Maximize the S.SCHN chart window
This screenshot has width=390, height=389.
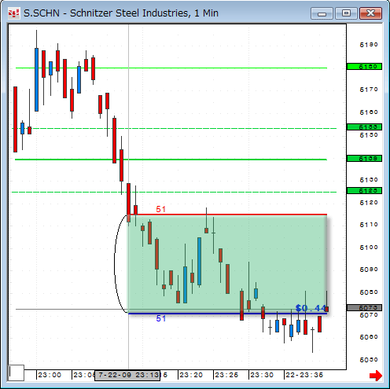(346, 13)
